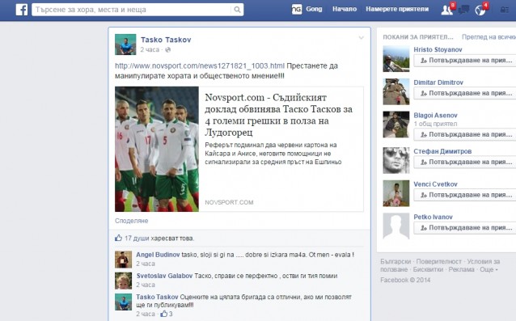Click the Facebook logo icon
Screen dimensions: 516x321
(22, 10)
